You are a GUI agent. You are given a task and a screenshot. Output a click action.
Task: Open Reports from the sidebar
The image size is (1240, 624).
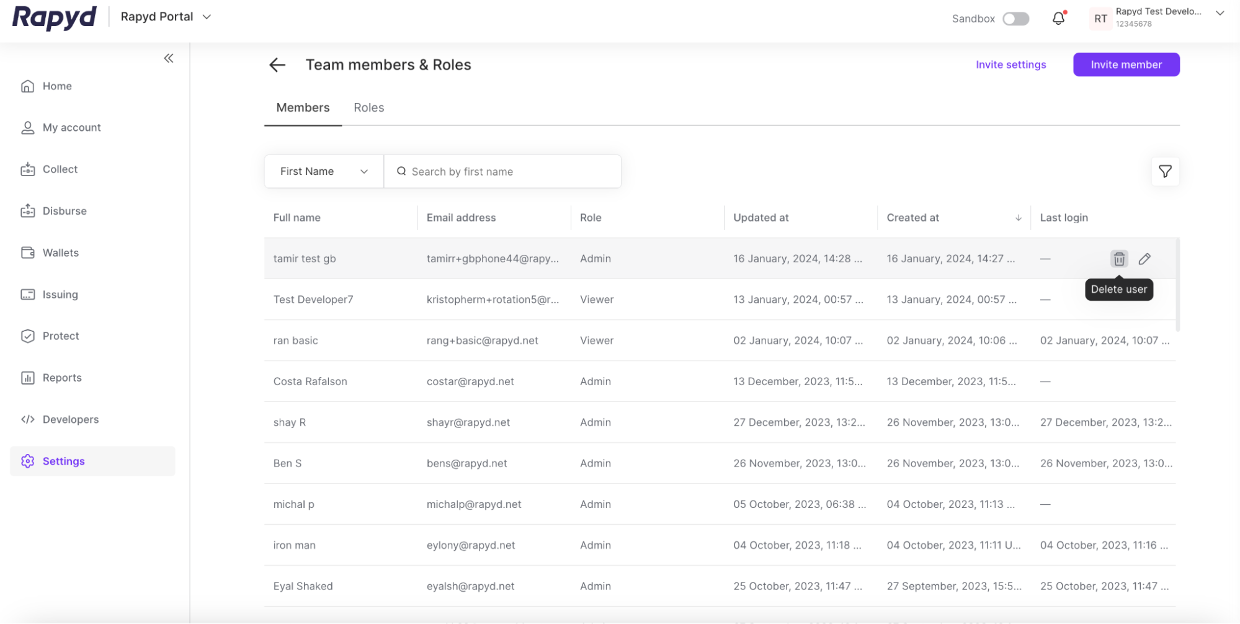coord(61,378)
